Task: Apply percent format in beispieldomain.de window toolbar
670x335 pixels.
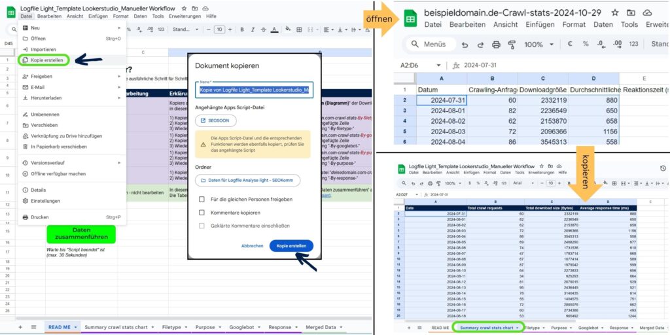Action: [586, 44]
